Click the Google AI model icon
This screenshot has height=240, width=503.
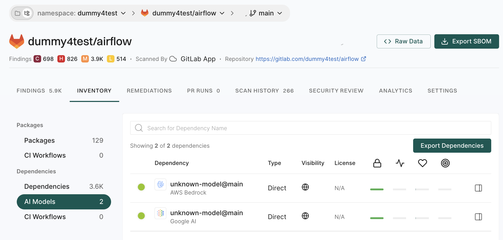[160, 213]
